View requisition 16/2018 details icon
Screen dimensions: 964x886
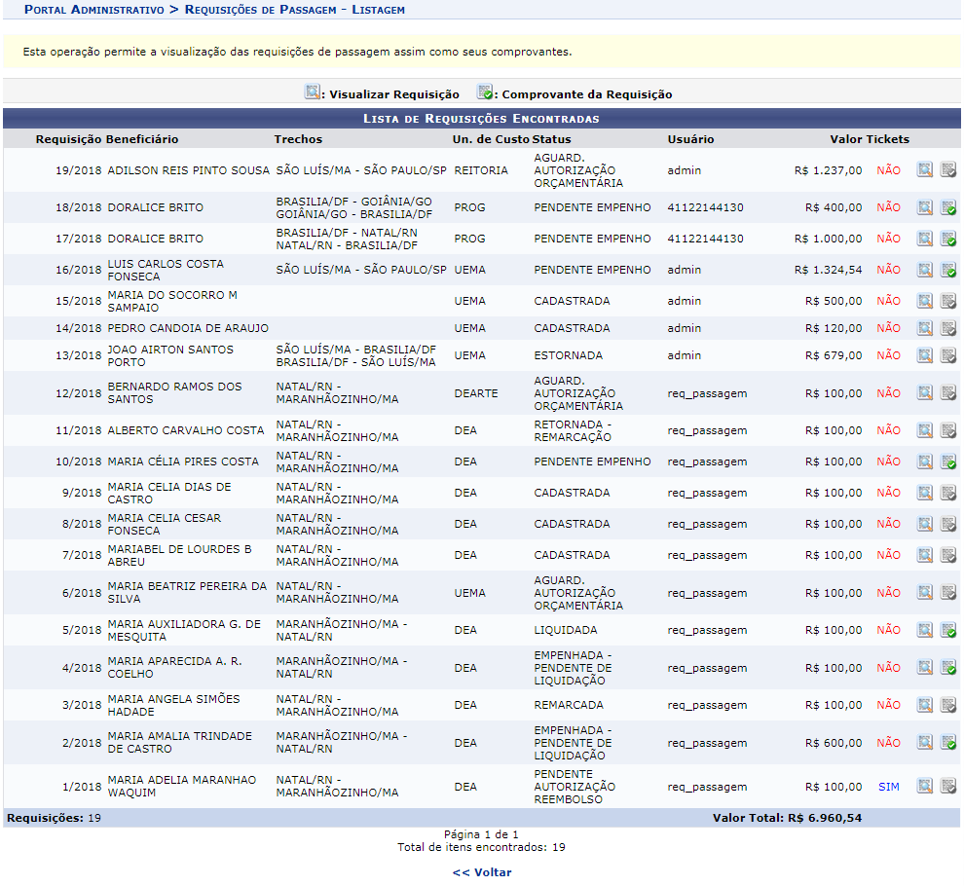pyautogui.click(x=924, y=270)
